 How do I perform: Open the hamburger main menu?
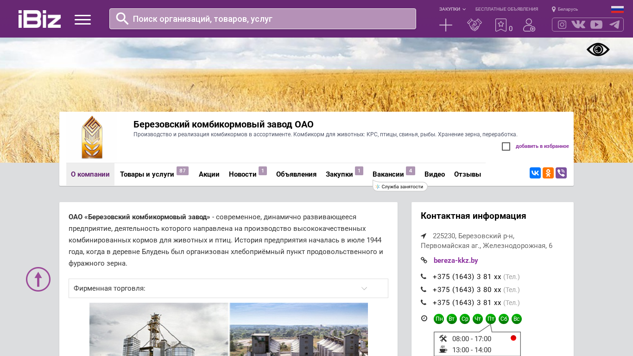pos(82,19)
